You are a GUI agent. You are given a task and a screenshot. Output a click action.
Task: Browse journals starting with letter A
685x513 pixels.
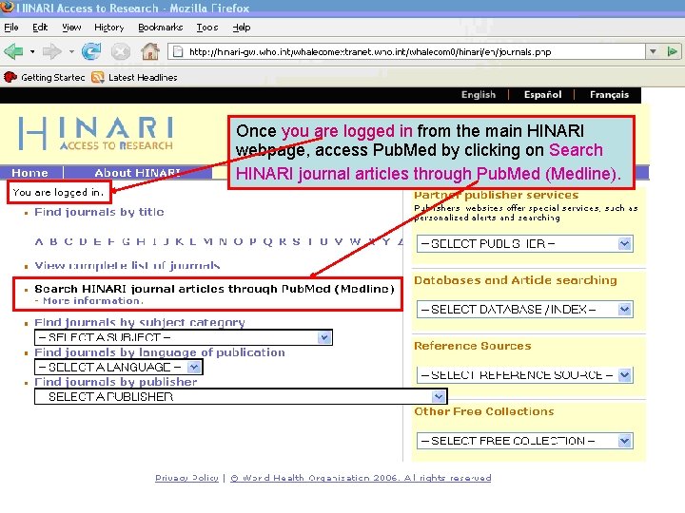39,241
